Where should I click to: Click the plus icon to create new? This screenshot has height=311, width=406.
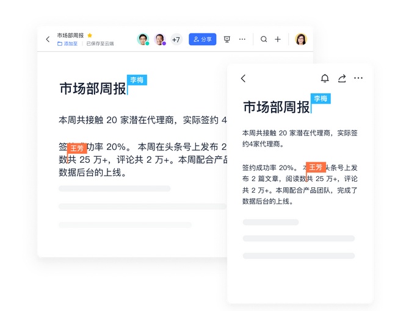click(278, 39)
